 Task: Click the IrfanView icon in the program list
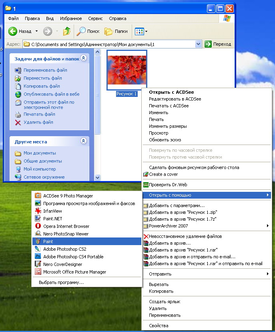(38, 211)
